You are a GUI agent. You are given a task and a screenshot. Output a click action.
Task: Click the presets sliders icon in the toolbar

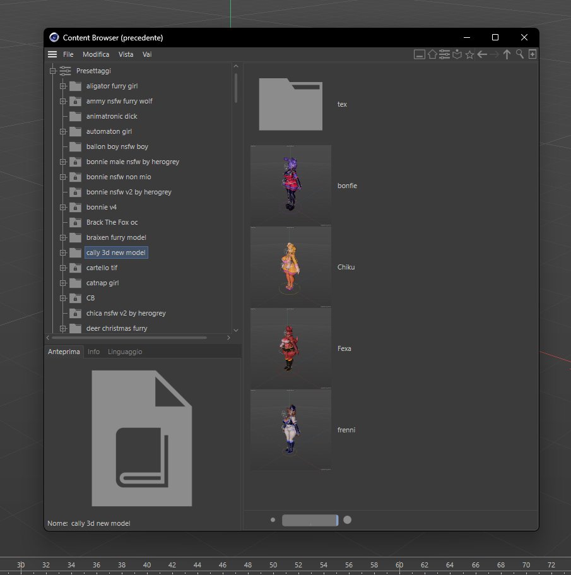445,54
